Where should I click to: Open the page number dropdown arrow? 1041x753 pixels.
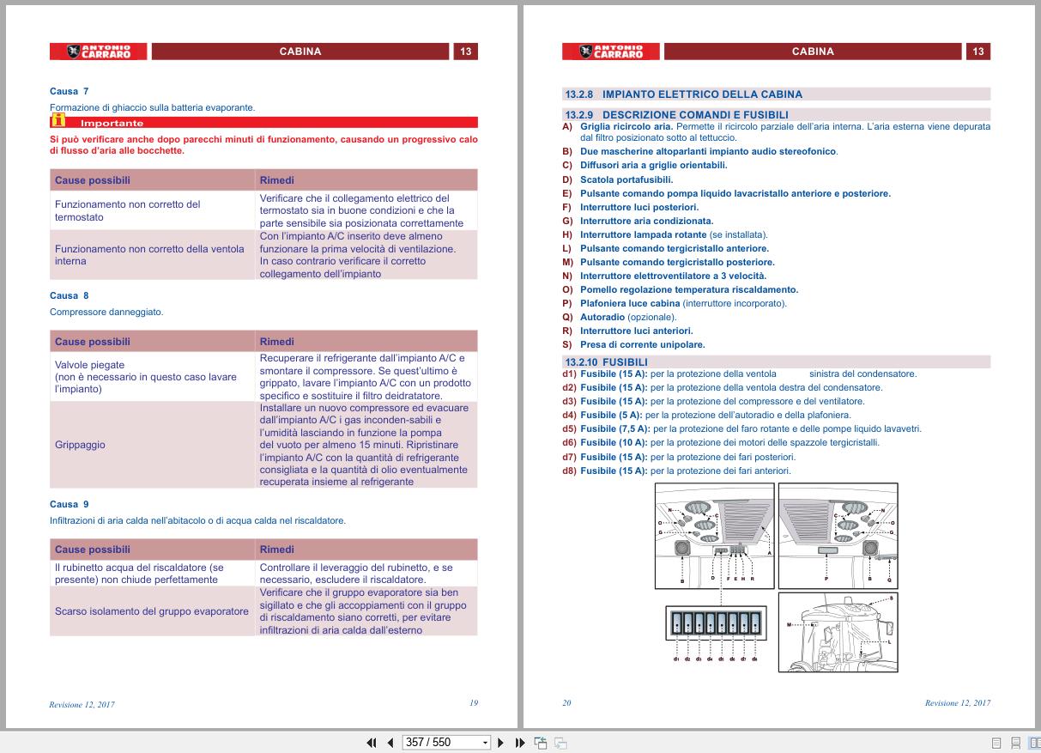tap(486, 743)
